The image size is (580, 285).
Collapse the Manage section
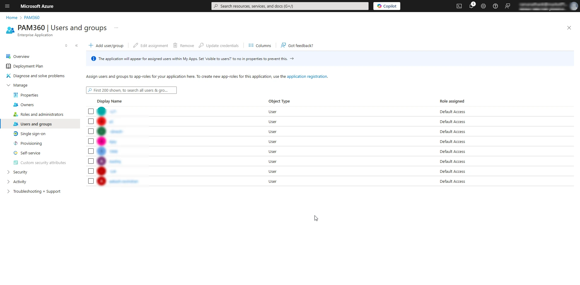(8, 85)
